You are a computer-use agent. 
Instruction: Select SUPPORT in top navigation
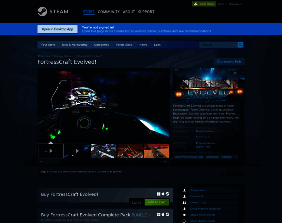(x=146, y=12)
